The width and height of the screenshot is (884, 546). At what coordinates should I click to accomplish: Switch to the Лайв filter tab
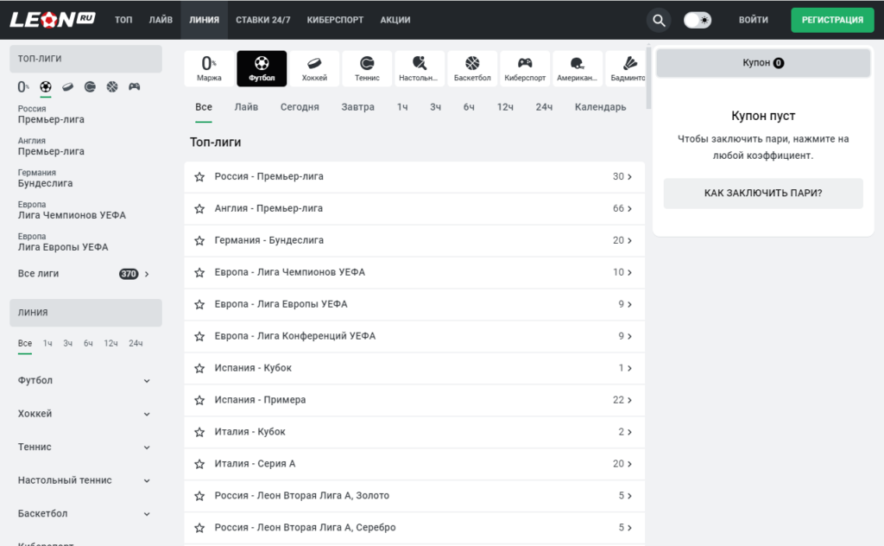pos(246,107)
